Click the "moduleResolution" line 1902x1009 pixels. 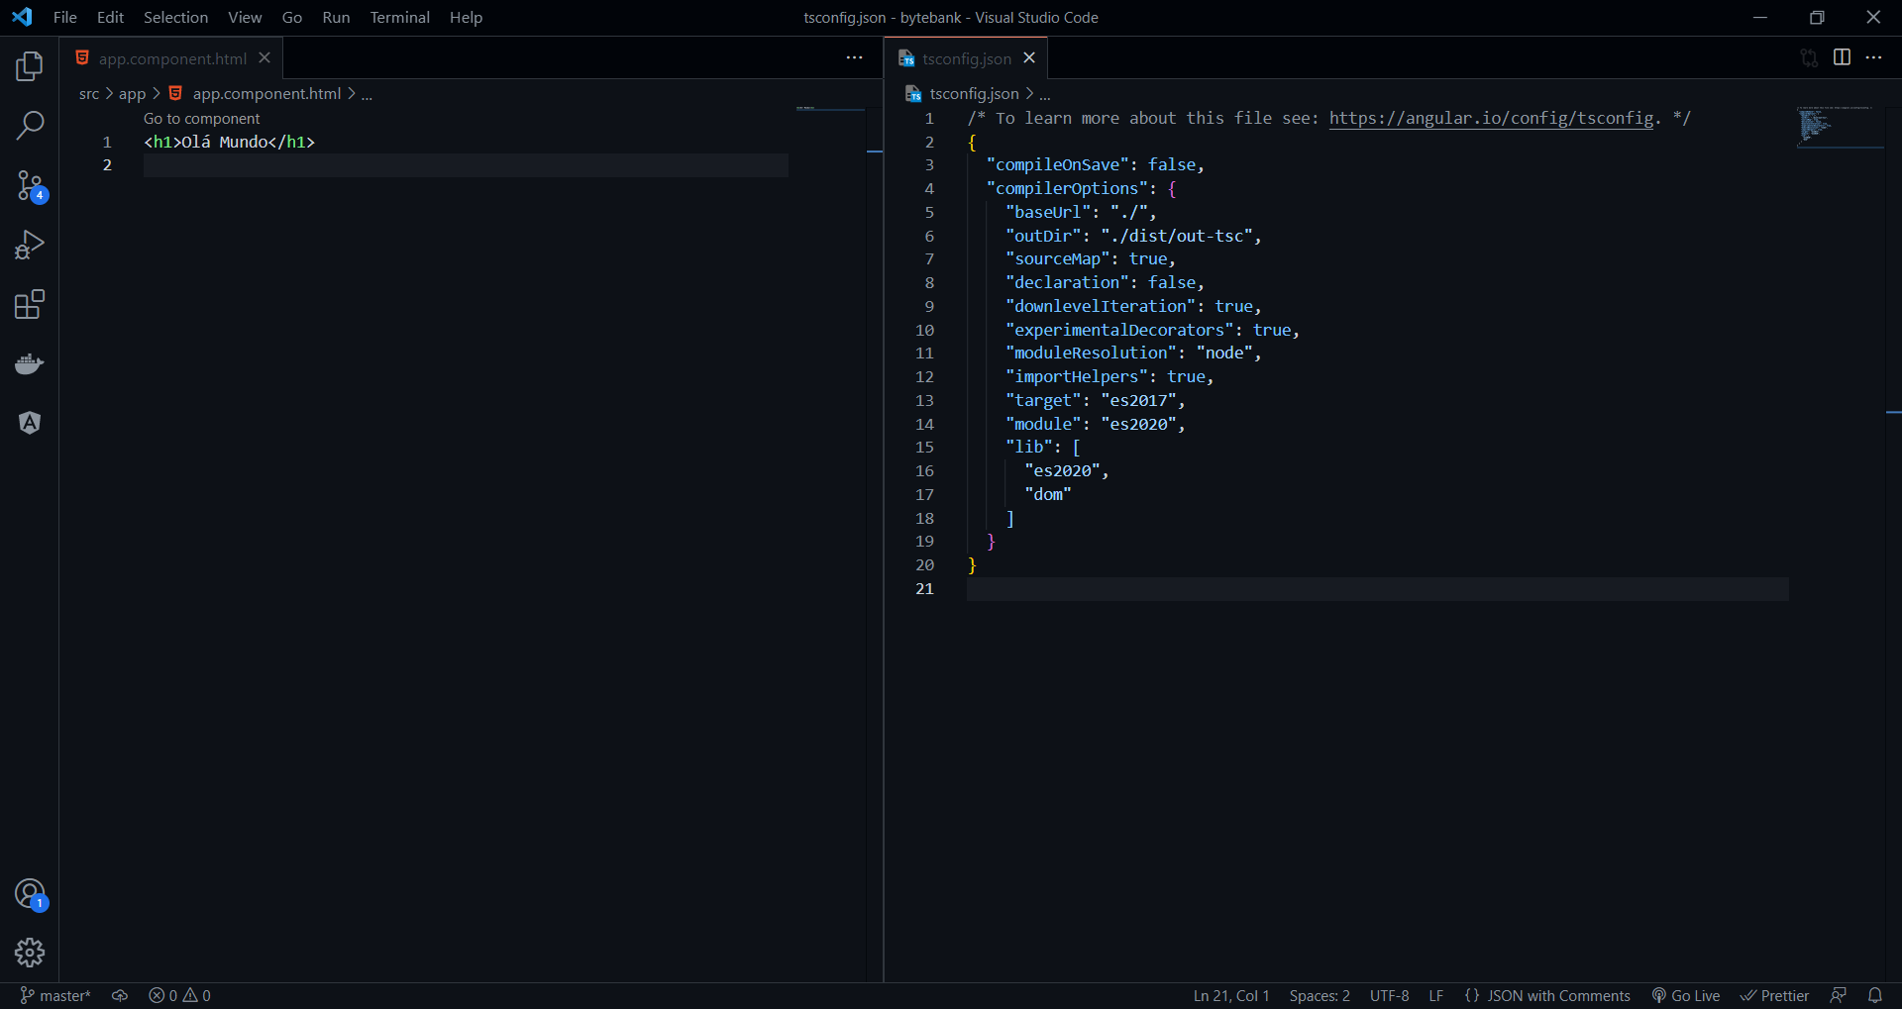pos(1133,353)
